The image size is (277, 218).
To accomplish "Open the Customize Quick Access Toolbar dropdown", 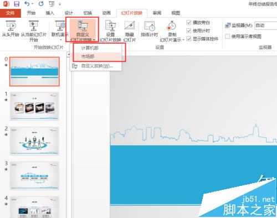I will coord(60,4).
